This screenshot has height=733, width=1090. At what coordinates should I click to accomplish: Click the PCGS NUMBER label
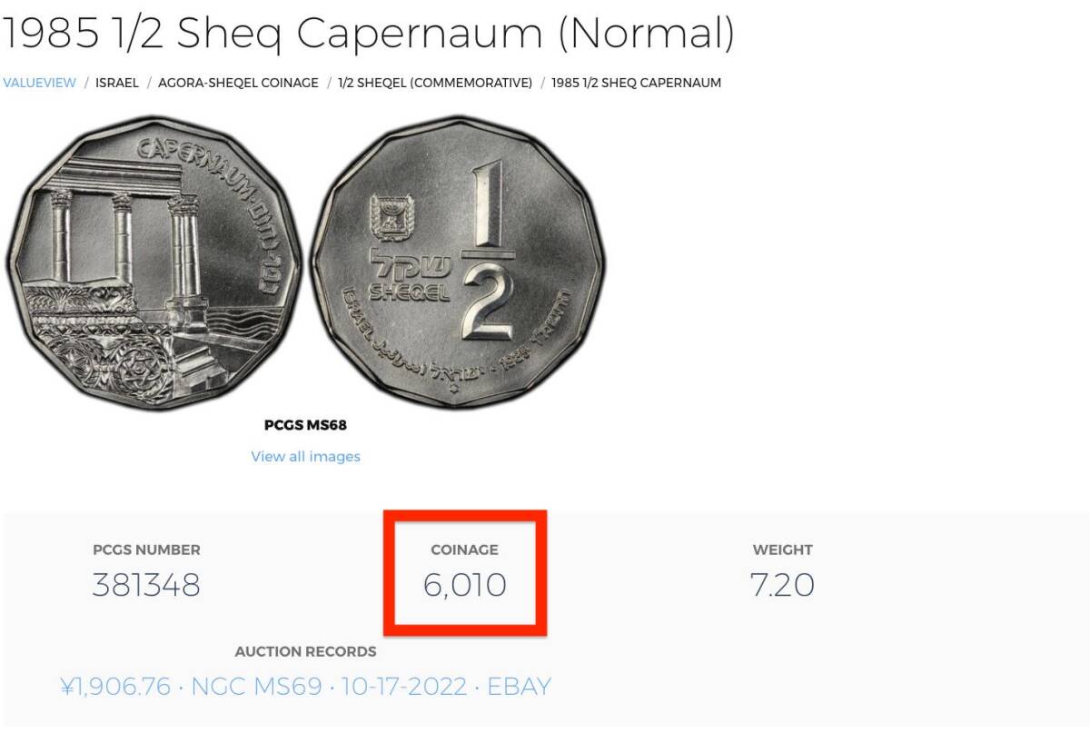click(x=146, y=550)
